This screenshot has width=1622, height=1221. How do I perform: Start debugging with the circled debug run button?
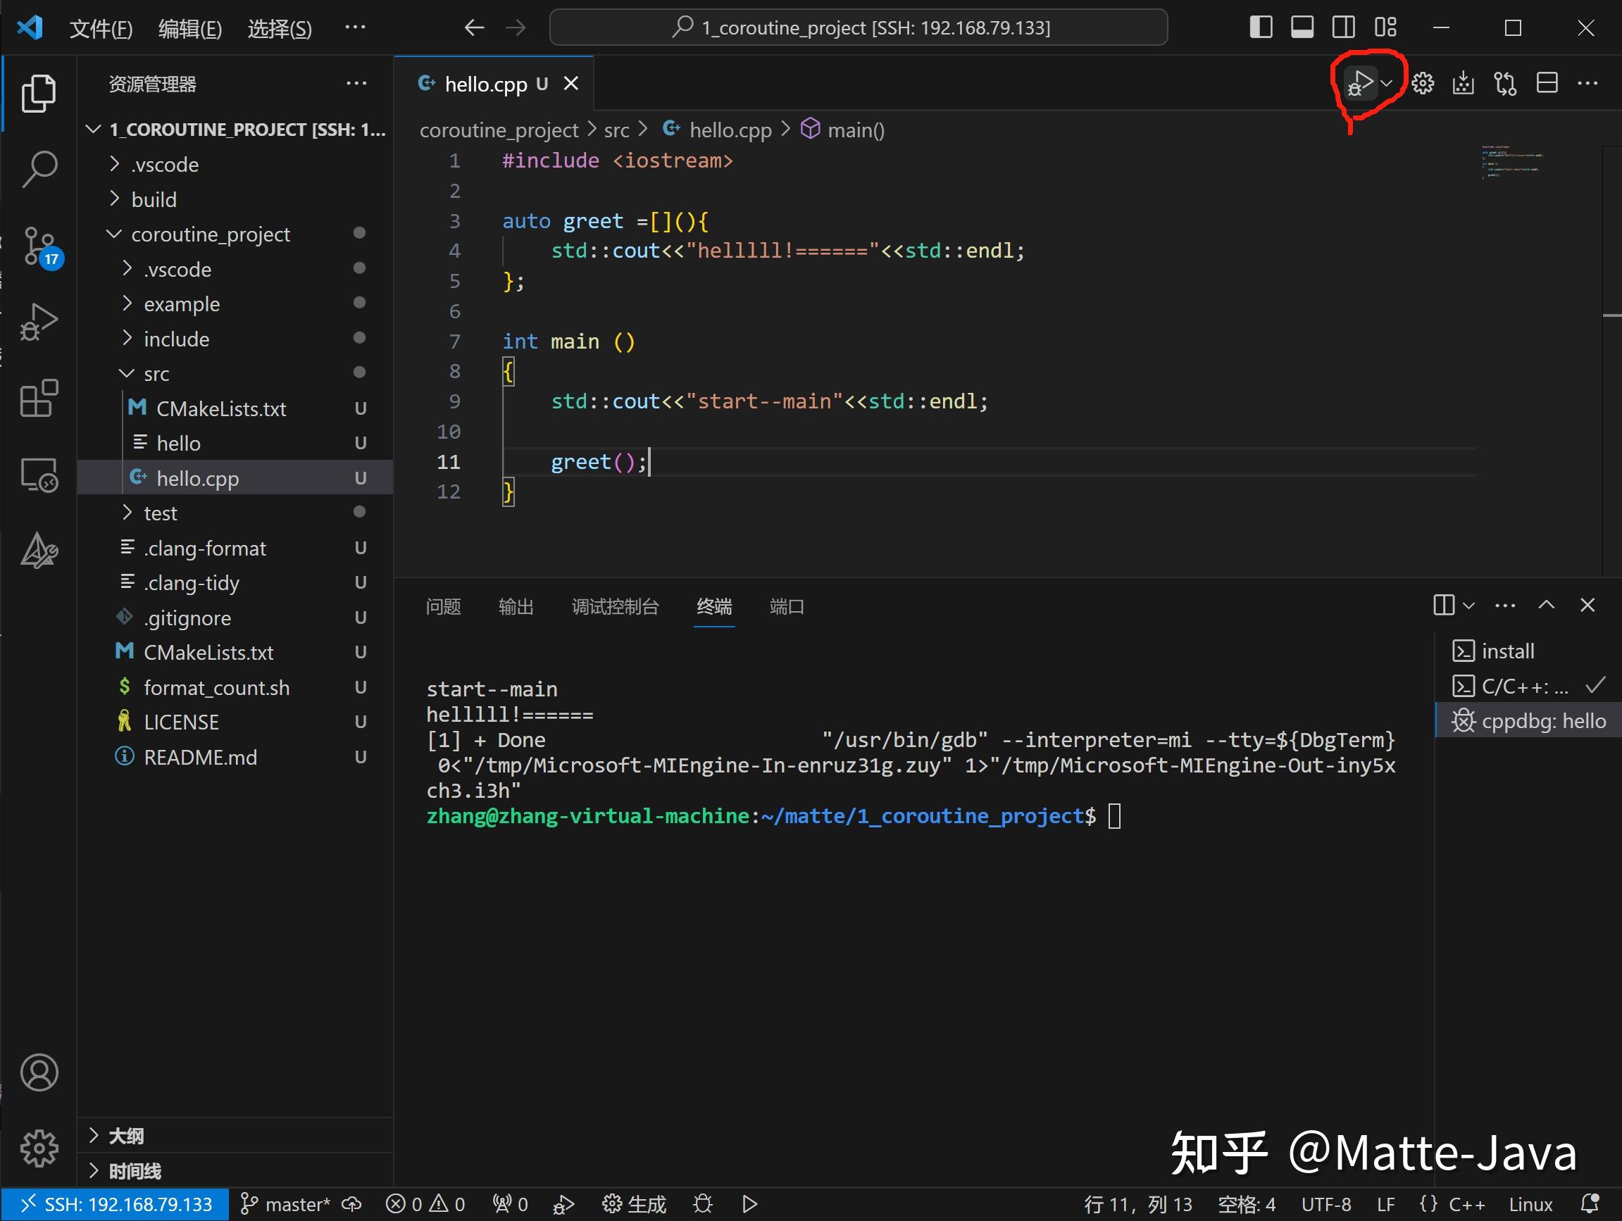point(1360,83)
